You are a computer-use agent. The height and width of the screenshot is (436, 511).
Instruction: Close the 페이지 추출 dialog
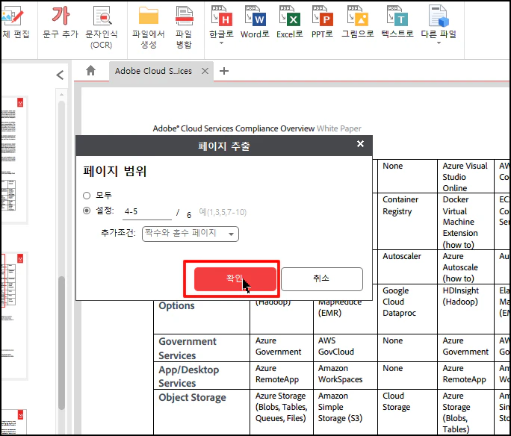point(360,143)
